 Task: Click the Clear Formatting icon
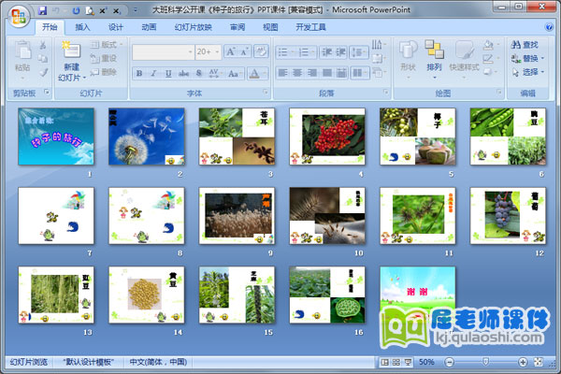click(261, 51)
